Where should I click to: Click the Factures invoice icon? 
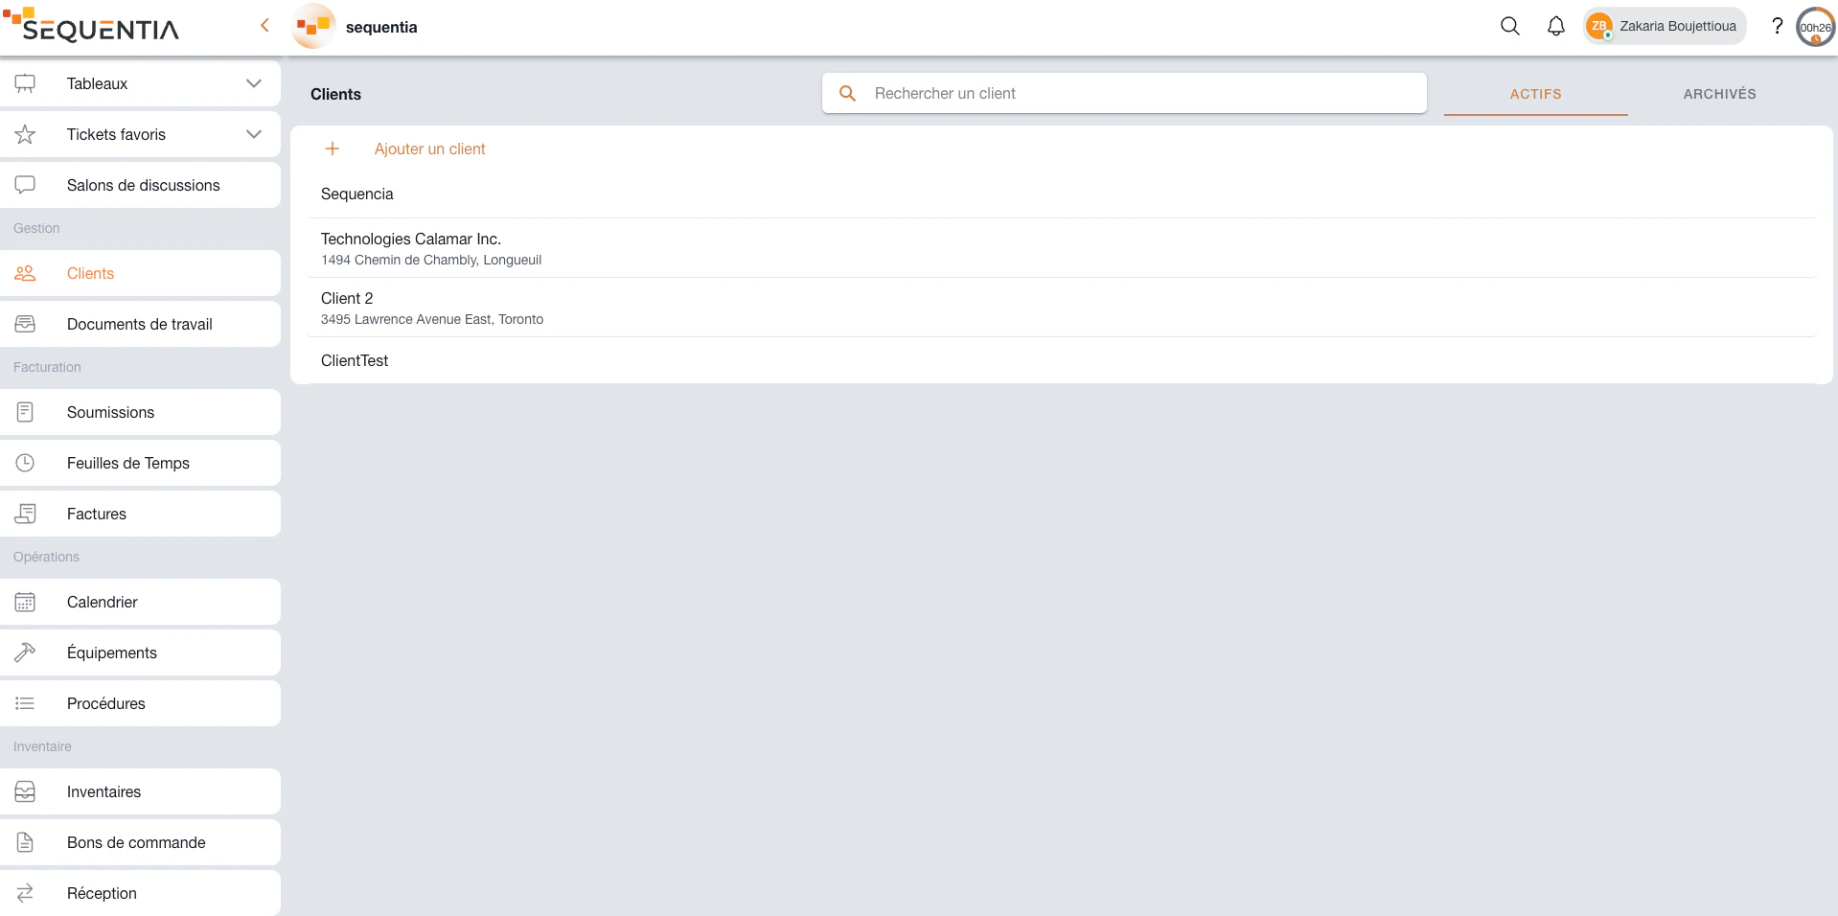point(25,514)
